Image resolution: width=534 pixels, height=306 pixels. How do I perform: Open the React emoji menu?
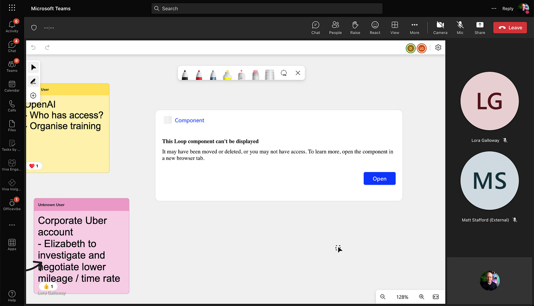coord(375,28)
